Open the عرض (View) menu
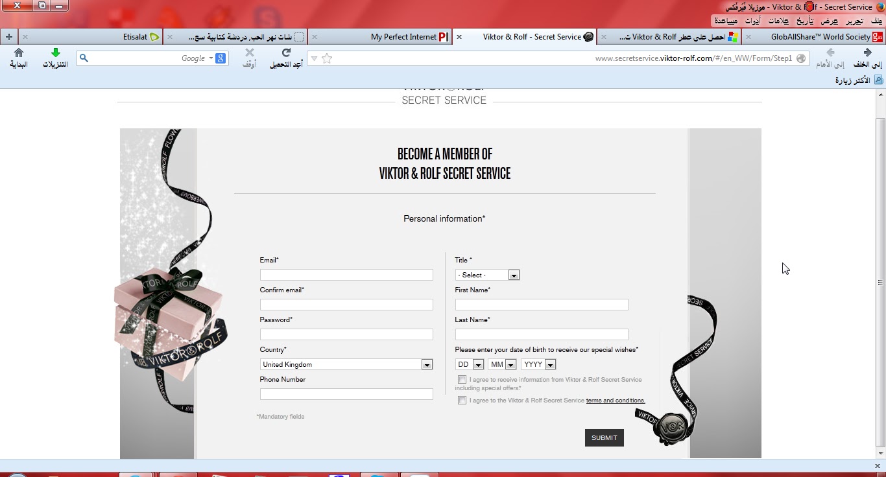Image resolution: width=886 pixels, height=477 pixels. pyautogui.click(x=829, y=21)
